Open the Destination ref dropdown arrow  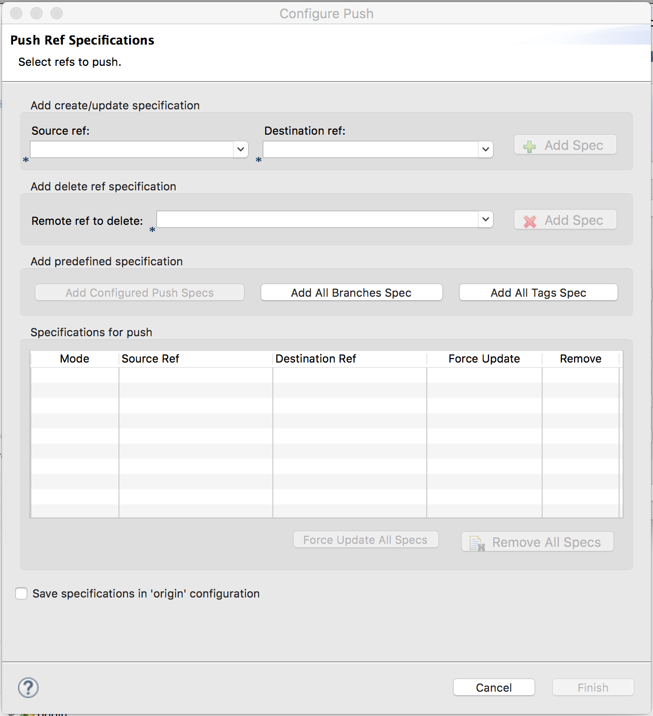coord(485,149)
